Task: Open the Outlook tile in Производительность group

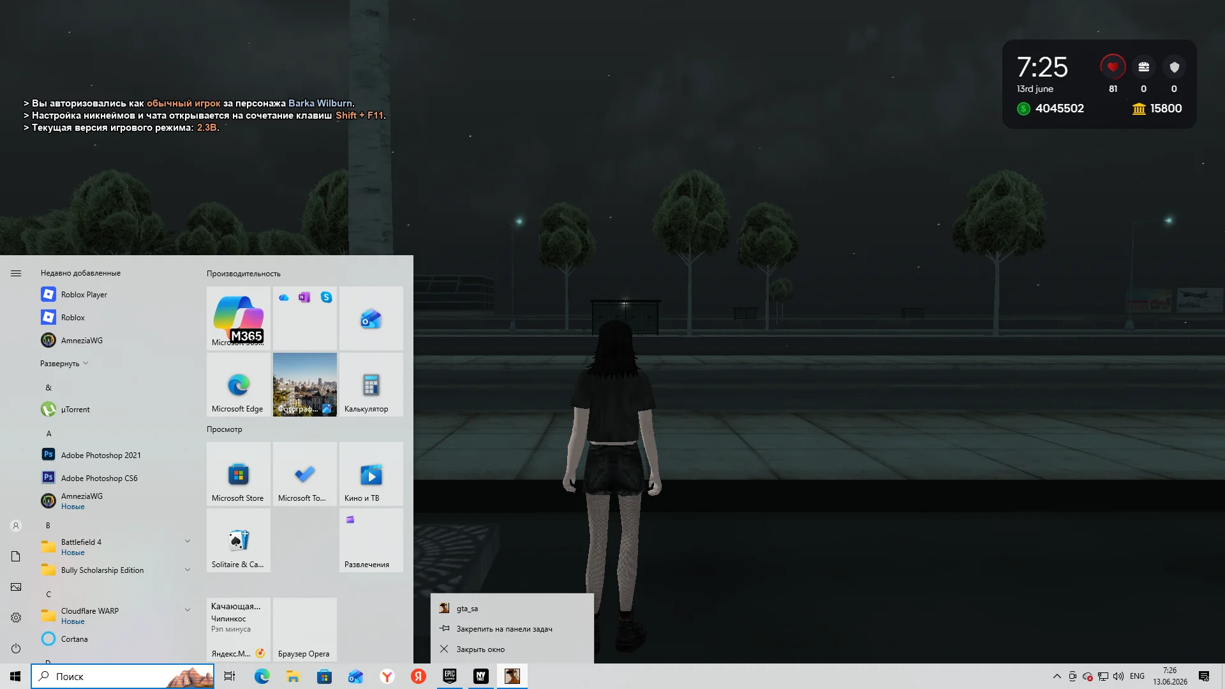Action: click(371, 318)
